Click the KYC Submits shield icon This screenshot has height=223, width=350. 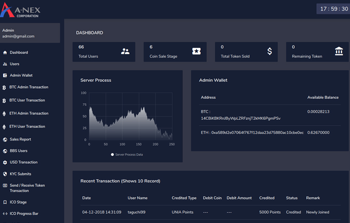point(5,174)
